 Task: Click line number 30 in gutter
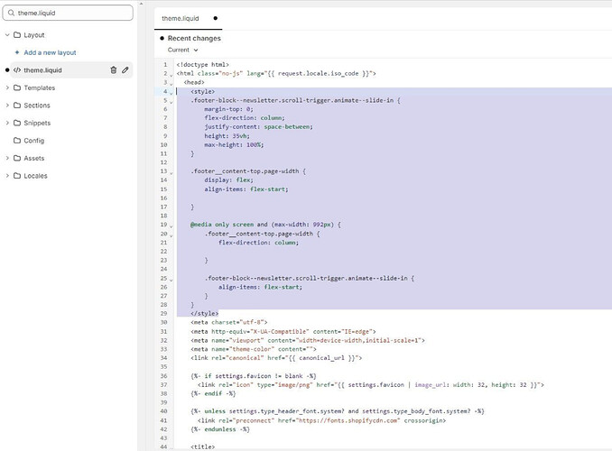pos(163,322)
